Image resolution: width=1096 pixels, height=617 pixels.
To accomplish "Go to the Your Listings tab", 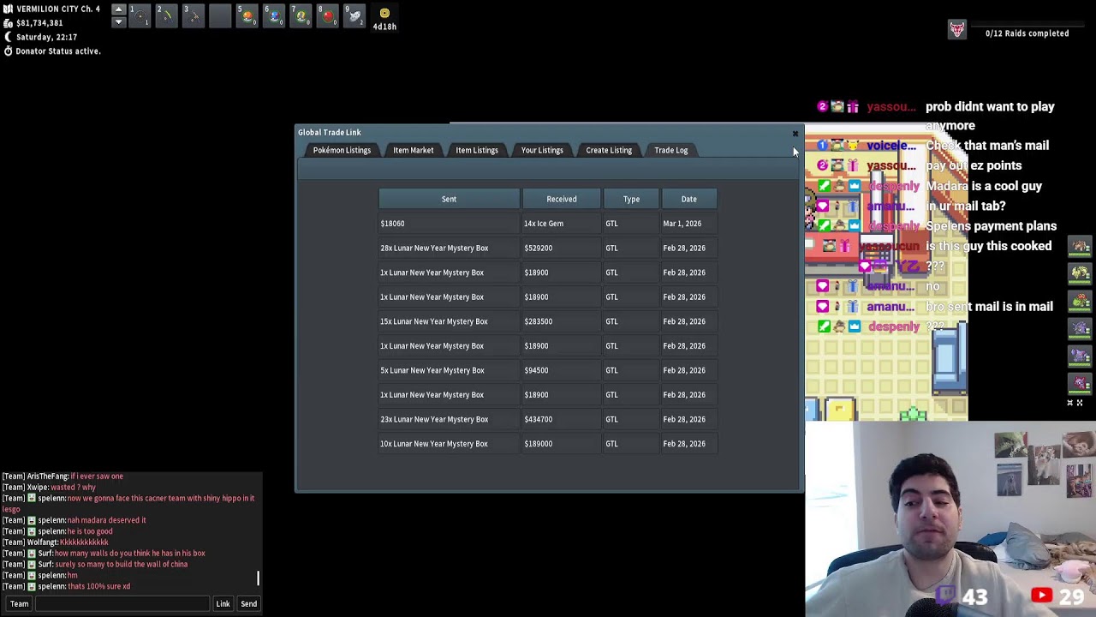I will (542, 150).
